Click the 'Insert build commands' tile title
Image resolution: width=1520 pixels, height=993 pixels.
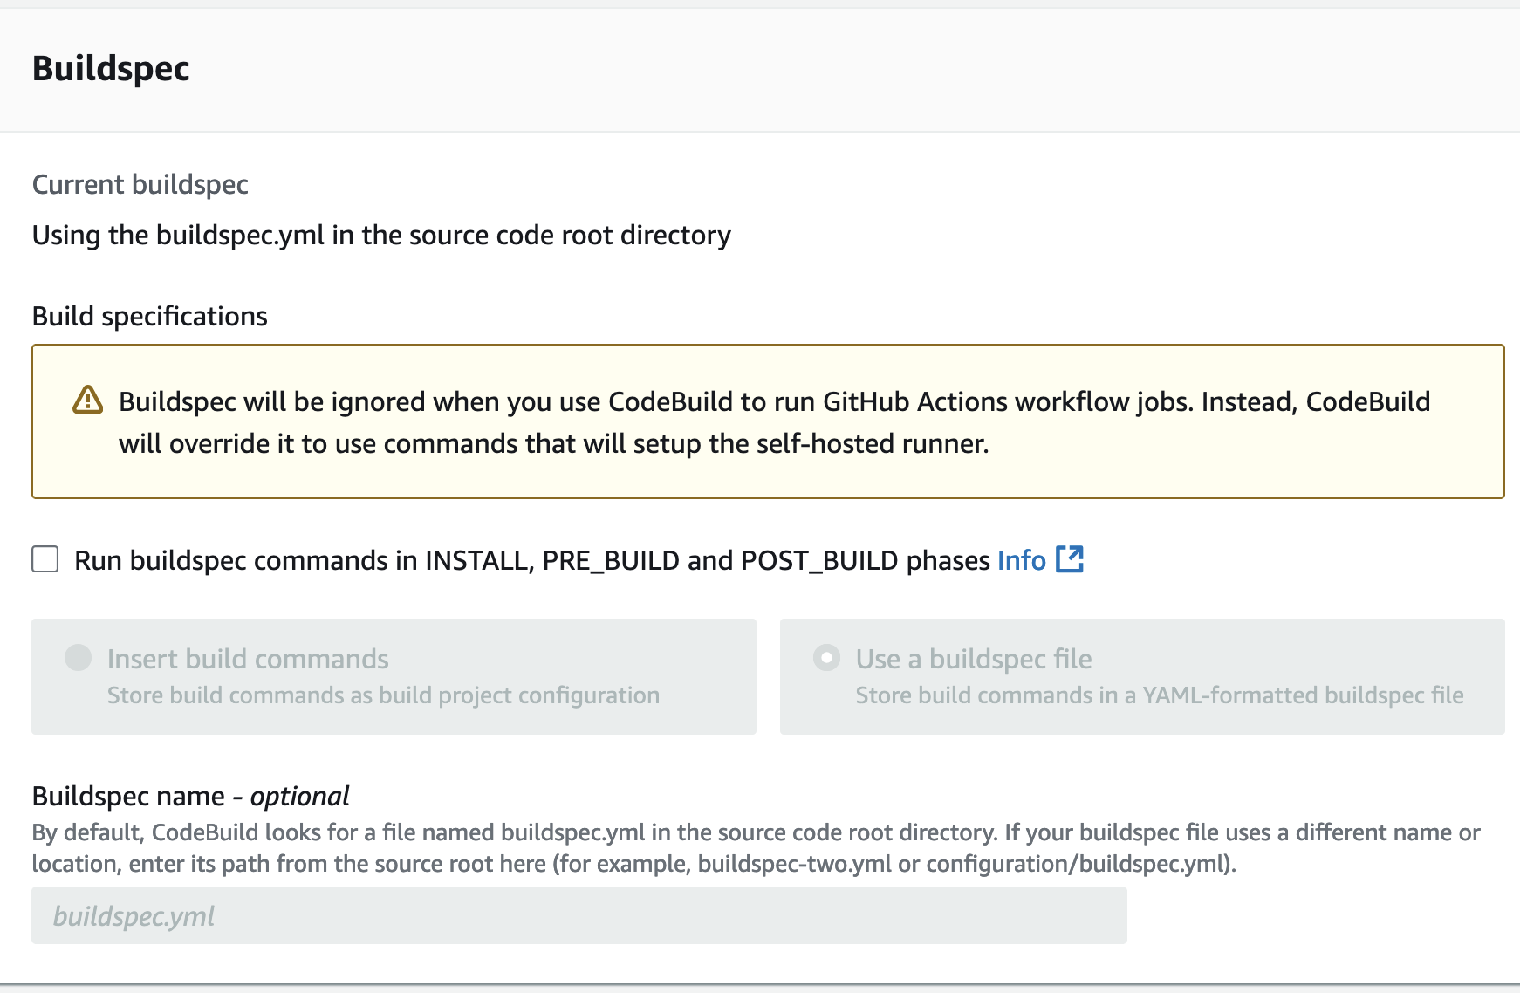click(x=248, y=659)
